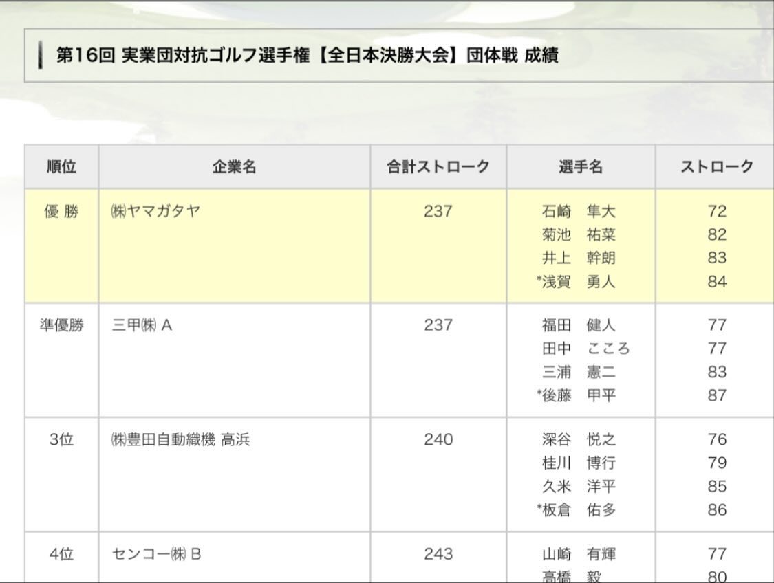This screenshot has height=583, width=774.
Task: Click player name 深谷 悦之
Action: pos(578,439)
